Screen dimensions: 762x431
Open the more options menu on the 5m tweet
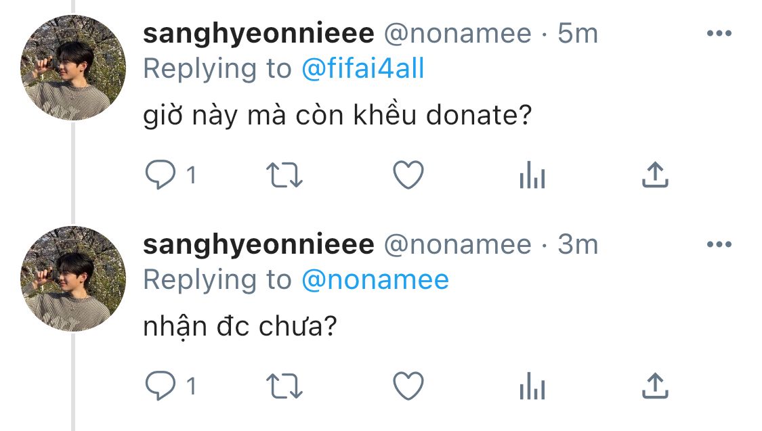[x=719, y=33]
